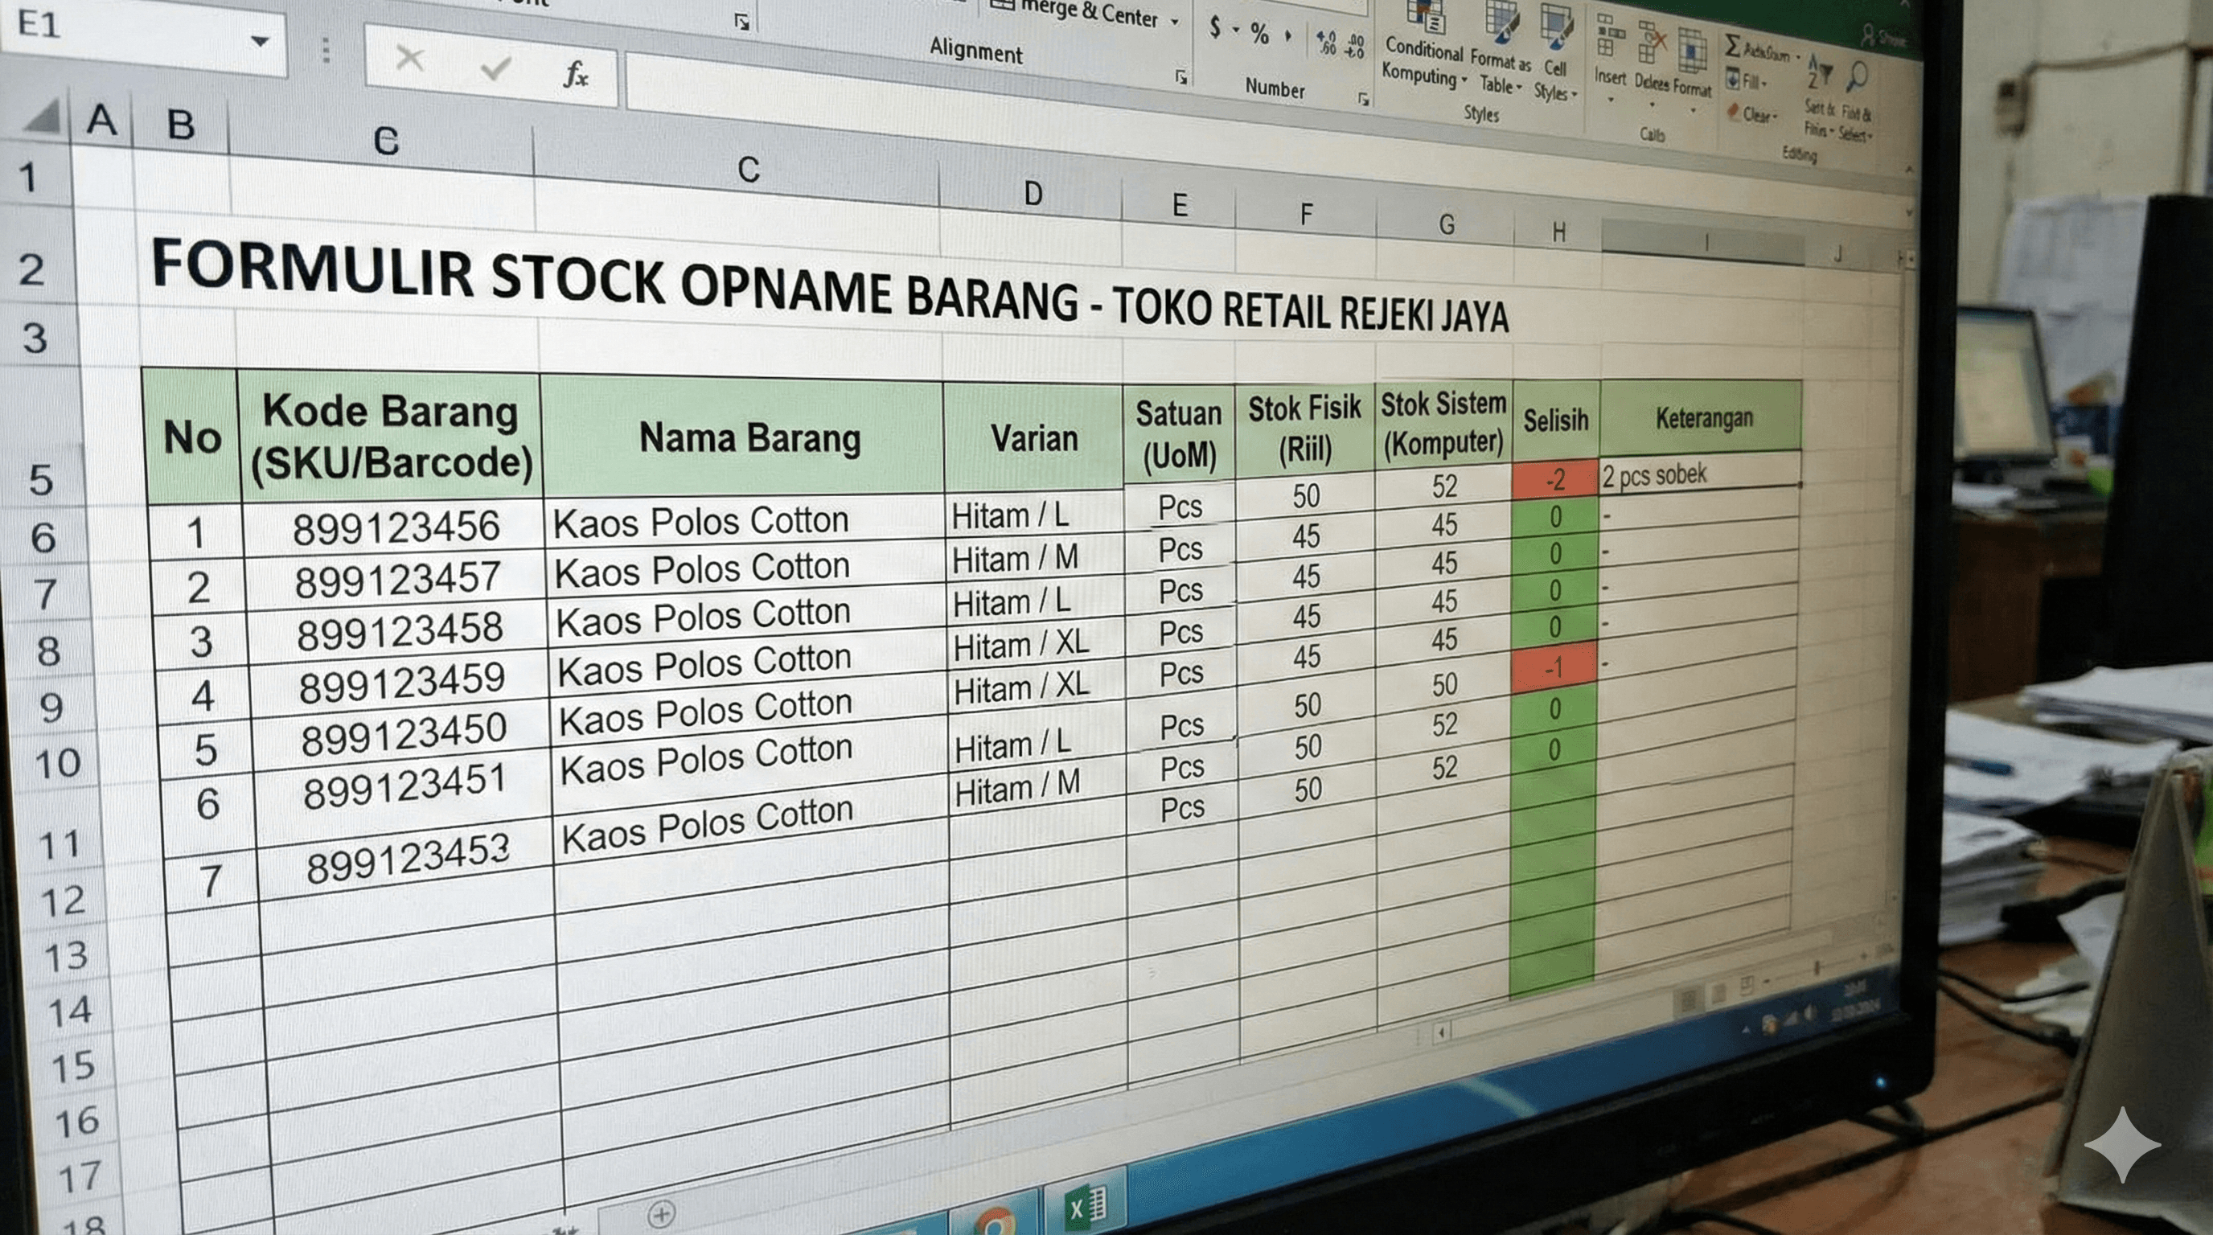Open the Number group dialog launcher
The width and height of the screenshot is (2213, 1235).
tap(1364, 98)
